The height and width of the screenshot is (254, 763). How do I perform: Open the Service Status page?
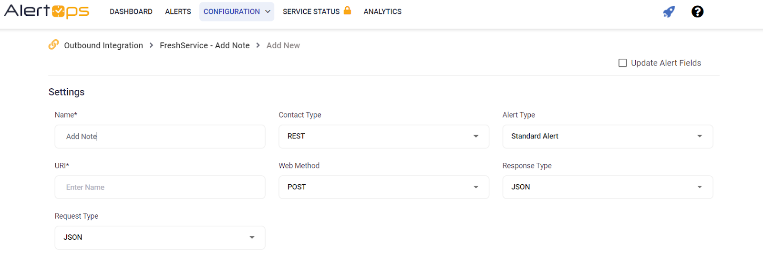[x=311, y=11]
